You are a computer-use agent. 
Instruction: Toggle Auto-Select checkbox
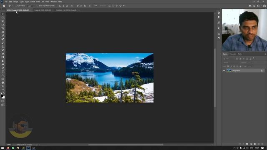pos(16,6)
